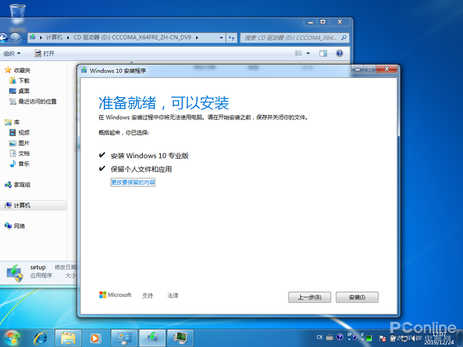
Task: Toggle the preview pane icon
Action: click(x=323, y=53)
